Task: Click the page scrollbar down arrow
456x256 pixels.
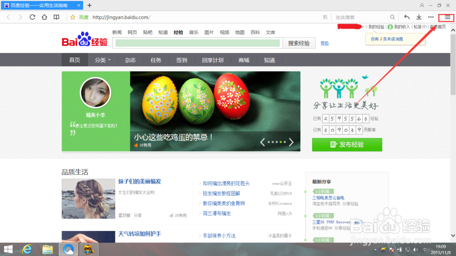Action: pyautogui.click(x=453, y=236)
